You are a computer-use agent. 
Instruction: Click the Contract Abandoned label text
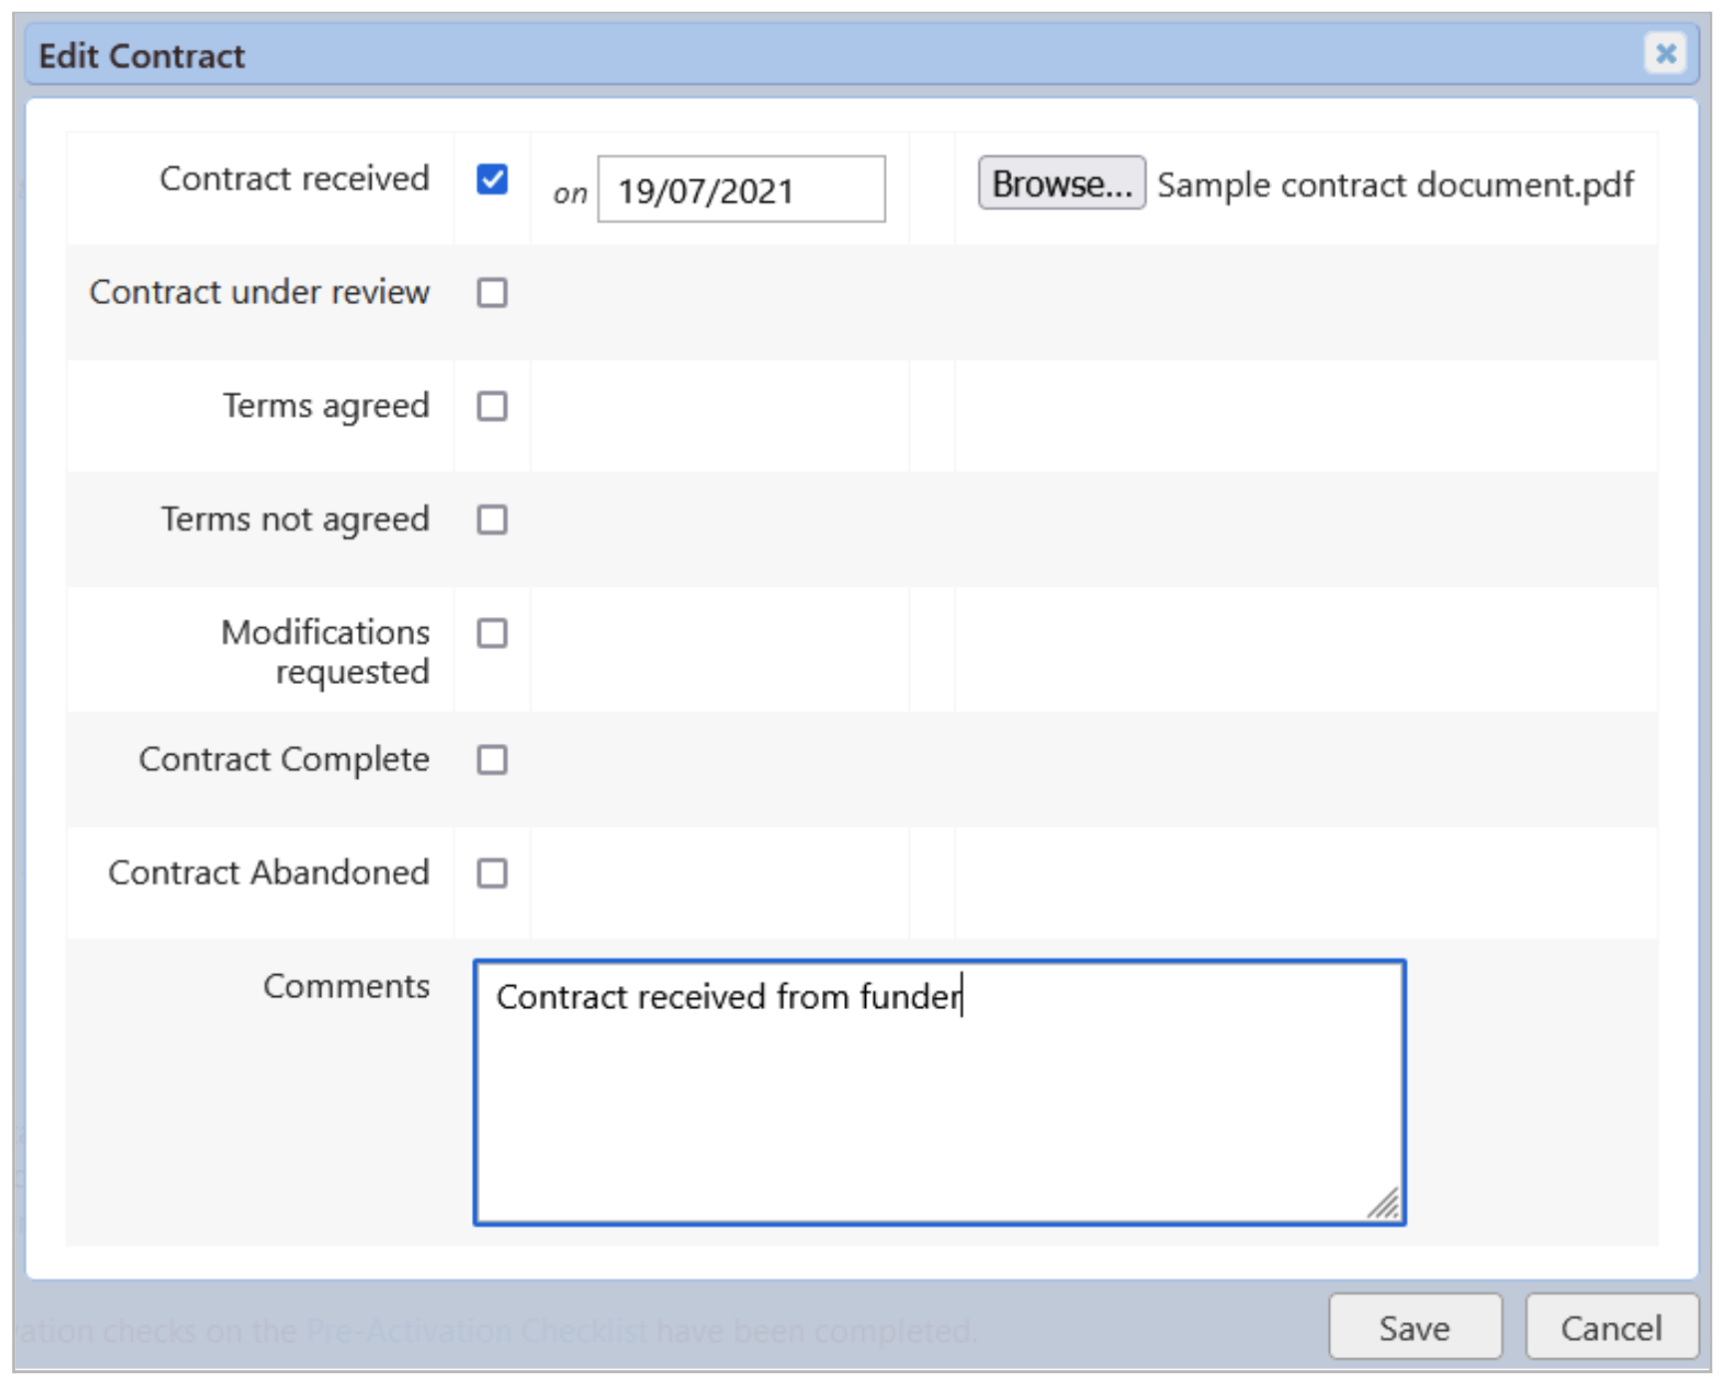268,873
